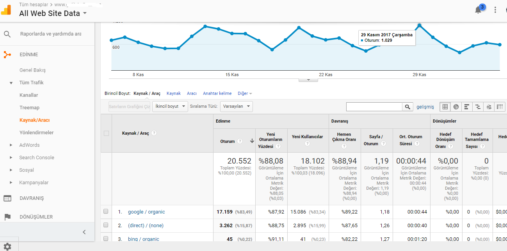Select Anahtar kelime as primary dimension
Image resolution: width=507 pixels, height=251 pixels.
(x=217, y=93)
